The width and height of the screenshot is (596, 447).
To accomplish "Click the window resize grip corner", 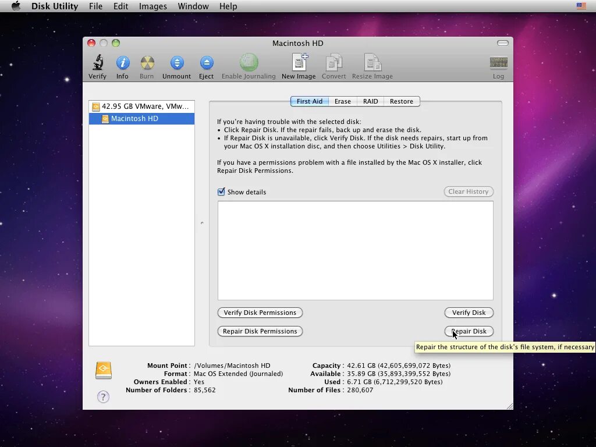I will point(509,406).
